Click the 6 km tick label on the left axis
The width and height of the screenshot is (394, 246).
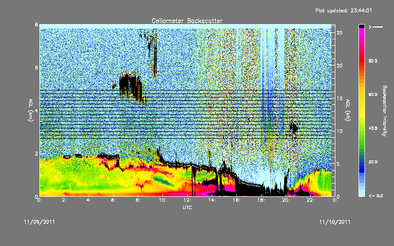[x=36, y=67]
